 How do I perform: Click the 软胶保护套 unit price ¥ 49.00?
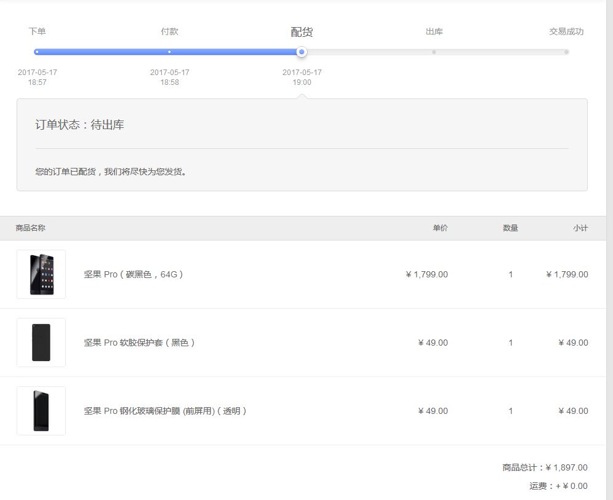[433, 343]
